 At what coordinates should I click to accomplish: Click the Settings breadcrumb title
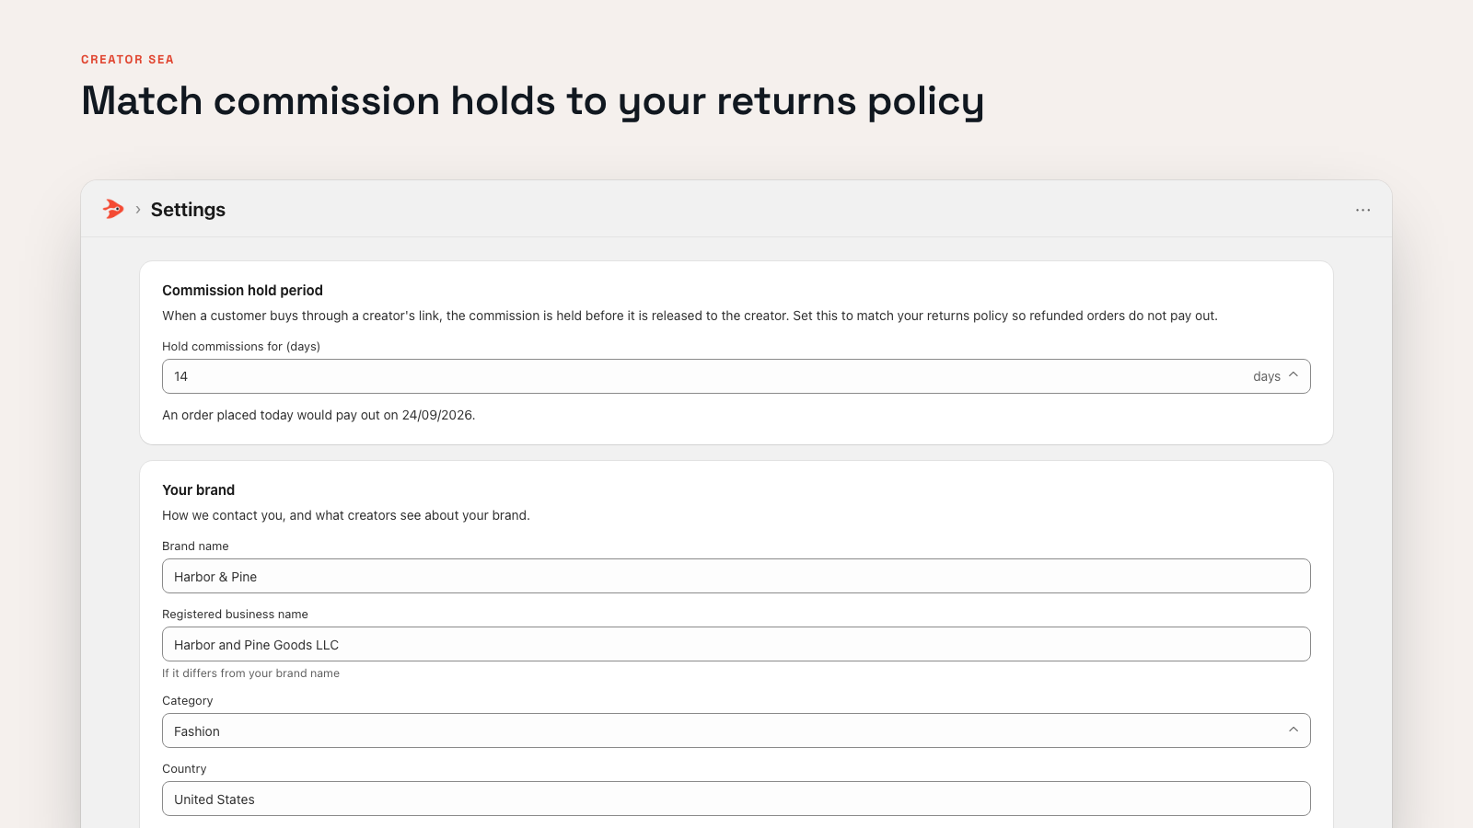[x=188, y=210]
